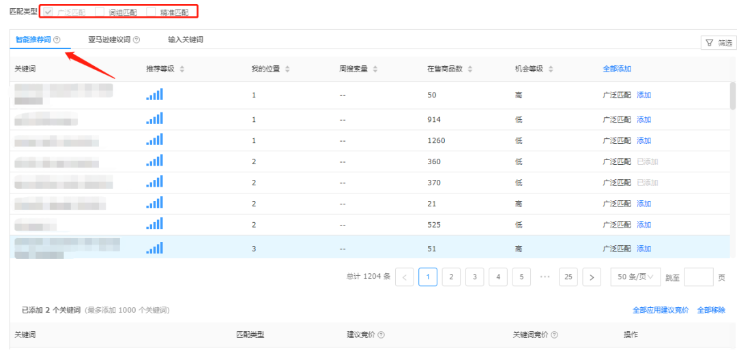Click 已添加 in row with 370 products
This screenshot has width=737, height=357.
647,183
